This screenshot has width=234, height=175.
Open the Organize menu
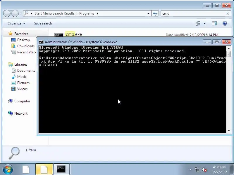point(16,23)
